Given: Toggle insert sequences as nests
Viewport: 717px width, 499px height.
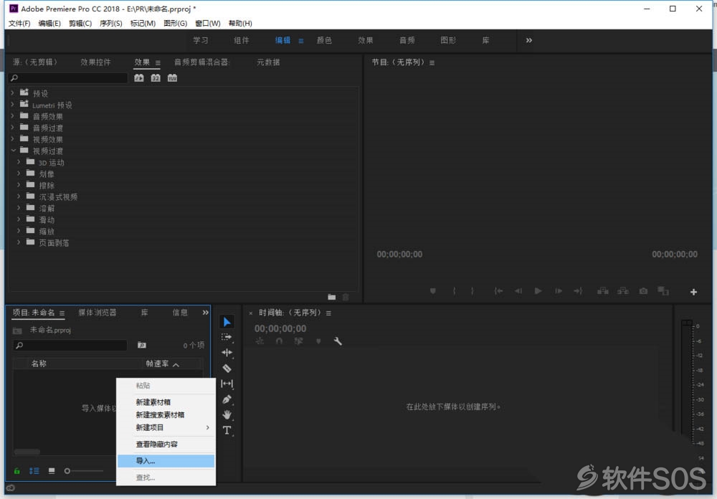Looking at the screenshot, I should pyautogui.click(x=260, y=341).
